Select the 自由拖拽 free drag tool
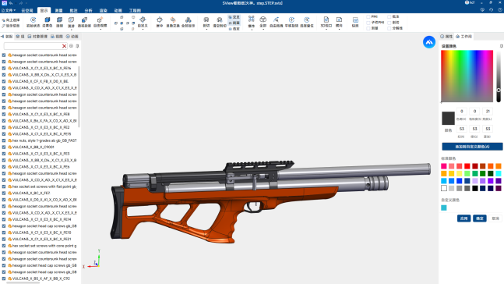504x284 pixels. click(276, 22)
